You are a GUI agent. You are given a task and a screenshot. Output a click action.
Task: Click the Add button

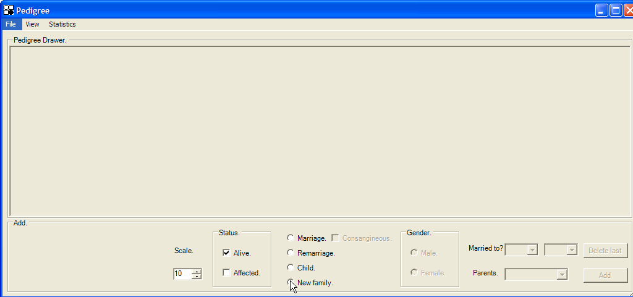[605, 275]
